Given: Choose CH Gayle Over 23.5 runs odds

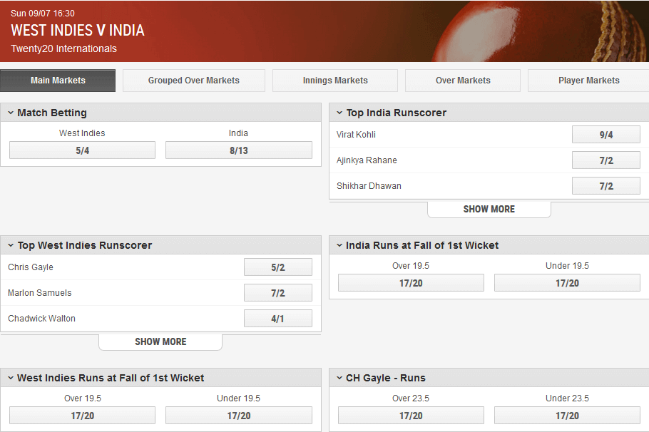Looking at the screenshot, I should coord(411,416).
